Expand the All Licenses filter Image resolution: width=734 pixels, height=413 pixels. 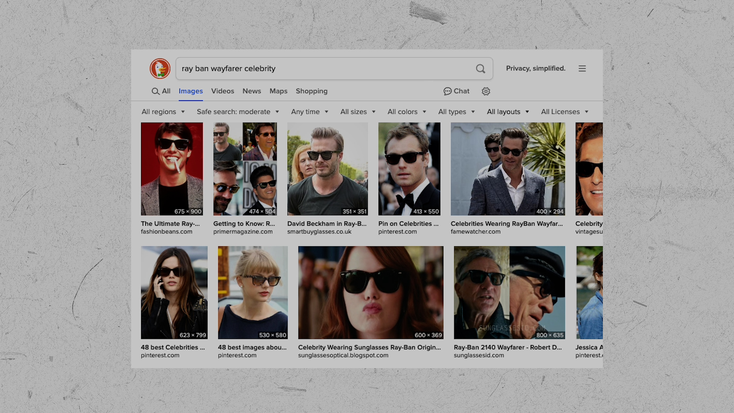coord(565,112)
